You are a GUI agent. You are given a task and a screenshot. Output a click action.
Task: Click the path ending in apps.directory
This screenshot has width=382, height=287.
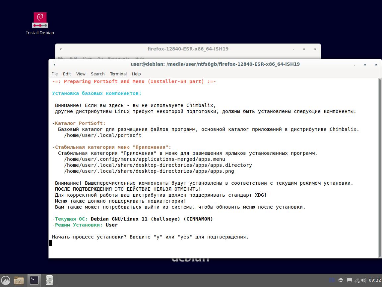[158, 165]
